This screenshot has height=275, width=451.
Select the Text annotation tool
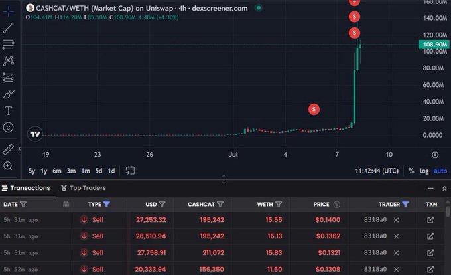(9, 110)
